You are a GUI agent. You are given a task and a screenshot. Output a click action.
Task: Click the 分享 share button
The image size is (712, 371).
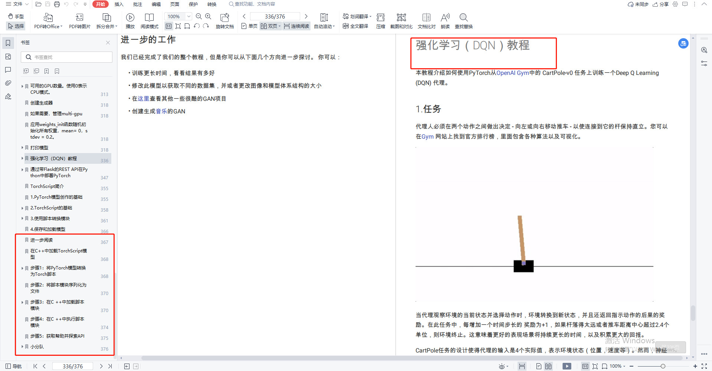(660, 4)
